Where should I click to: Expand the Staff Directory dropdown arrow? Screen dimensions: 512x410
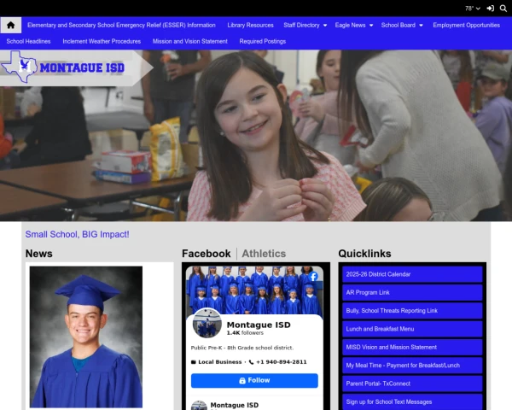(325, 25)
